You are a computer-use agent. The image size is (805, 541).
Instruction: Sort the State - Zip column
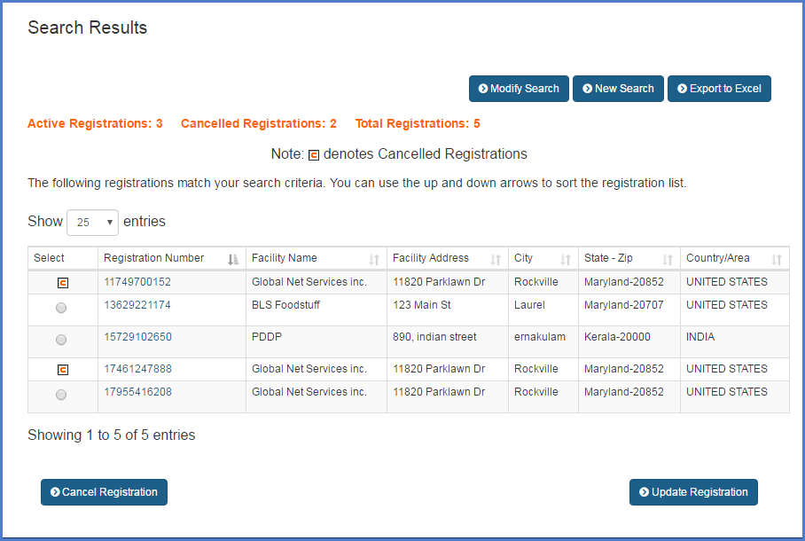pos(668,259)
